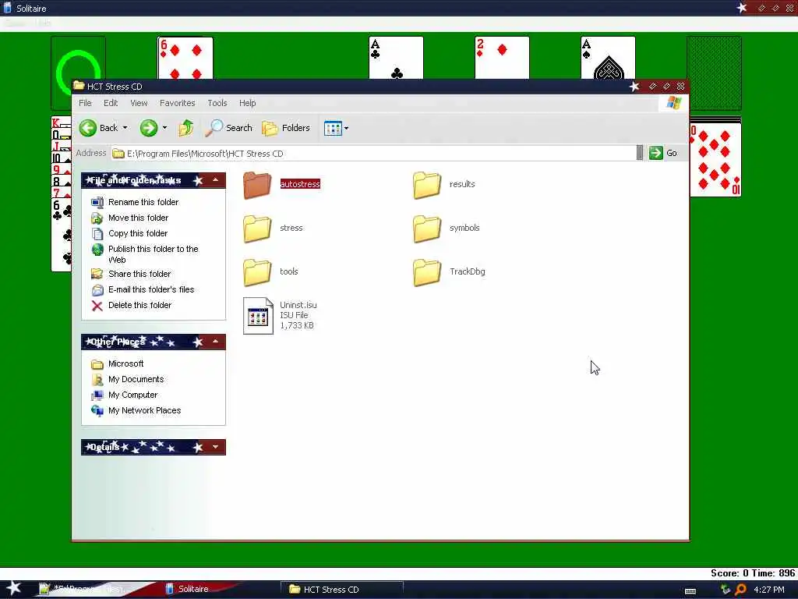Open the View menu
This screenshot has height=599, width=798.
click(x=139, y=103)
